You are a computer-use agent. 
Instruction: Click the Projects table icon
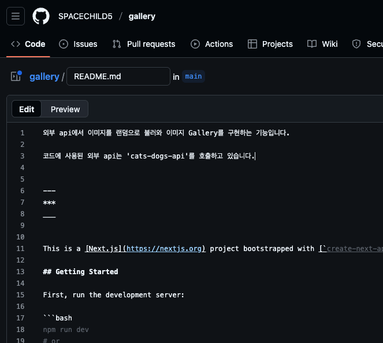[x=252, y=44]
